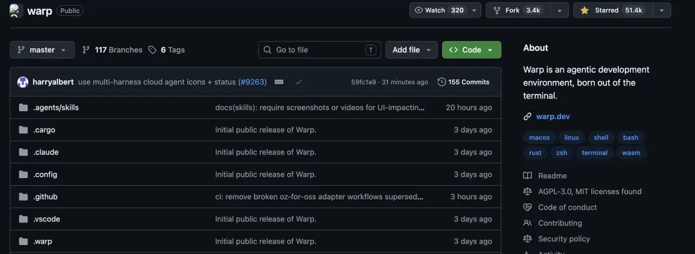Open the Starred lists dropdown arrow
The width and height of the screenshot is (695, 254).
pos(662,10)
